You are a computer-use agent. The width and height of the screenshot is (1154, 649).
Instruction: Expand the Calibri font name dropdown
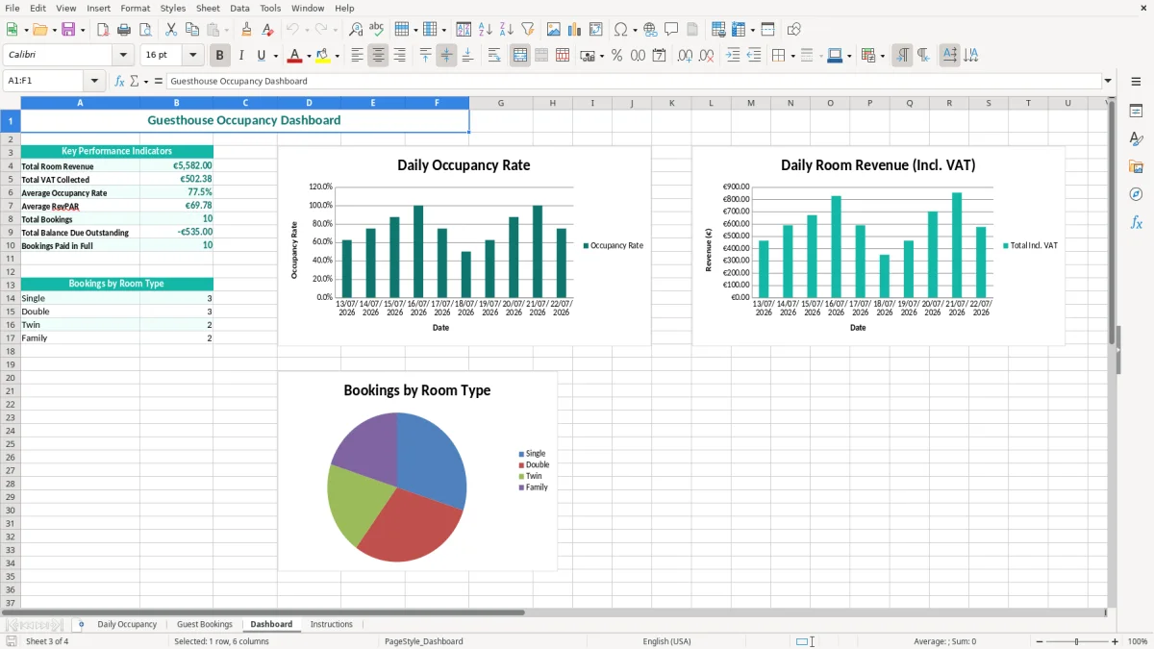[x=123, y=56]
